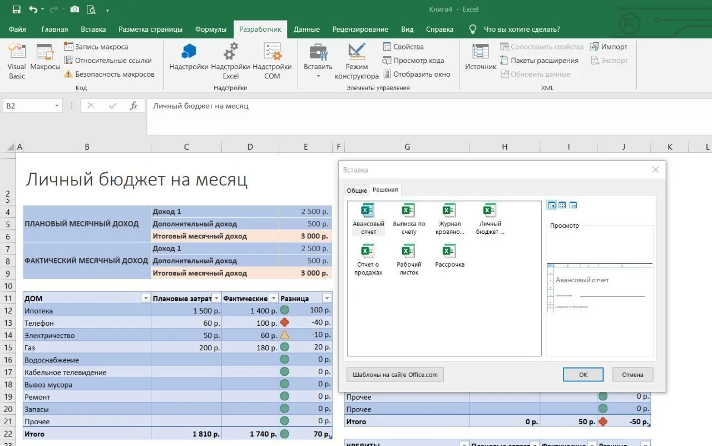
Task: Open the Формулы ribbon tab
Action: coord(210,30)
